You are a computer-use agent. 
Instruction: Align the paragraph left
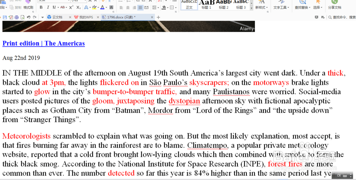point(121,7)
